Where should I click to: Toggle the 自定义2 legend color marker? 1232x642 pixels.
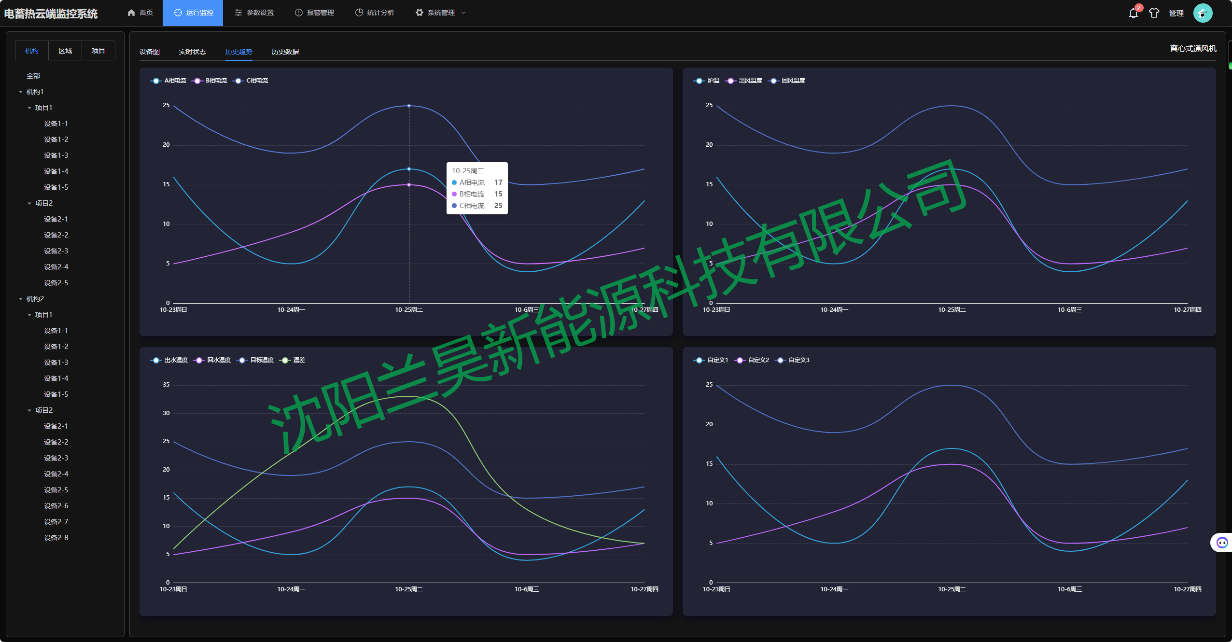[x=740, y=360]
